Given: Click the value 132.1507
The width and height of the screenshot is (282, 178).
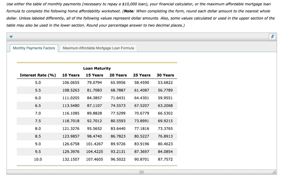Looking at the screenshot, I should click(71, 159).
